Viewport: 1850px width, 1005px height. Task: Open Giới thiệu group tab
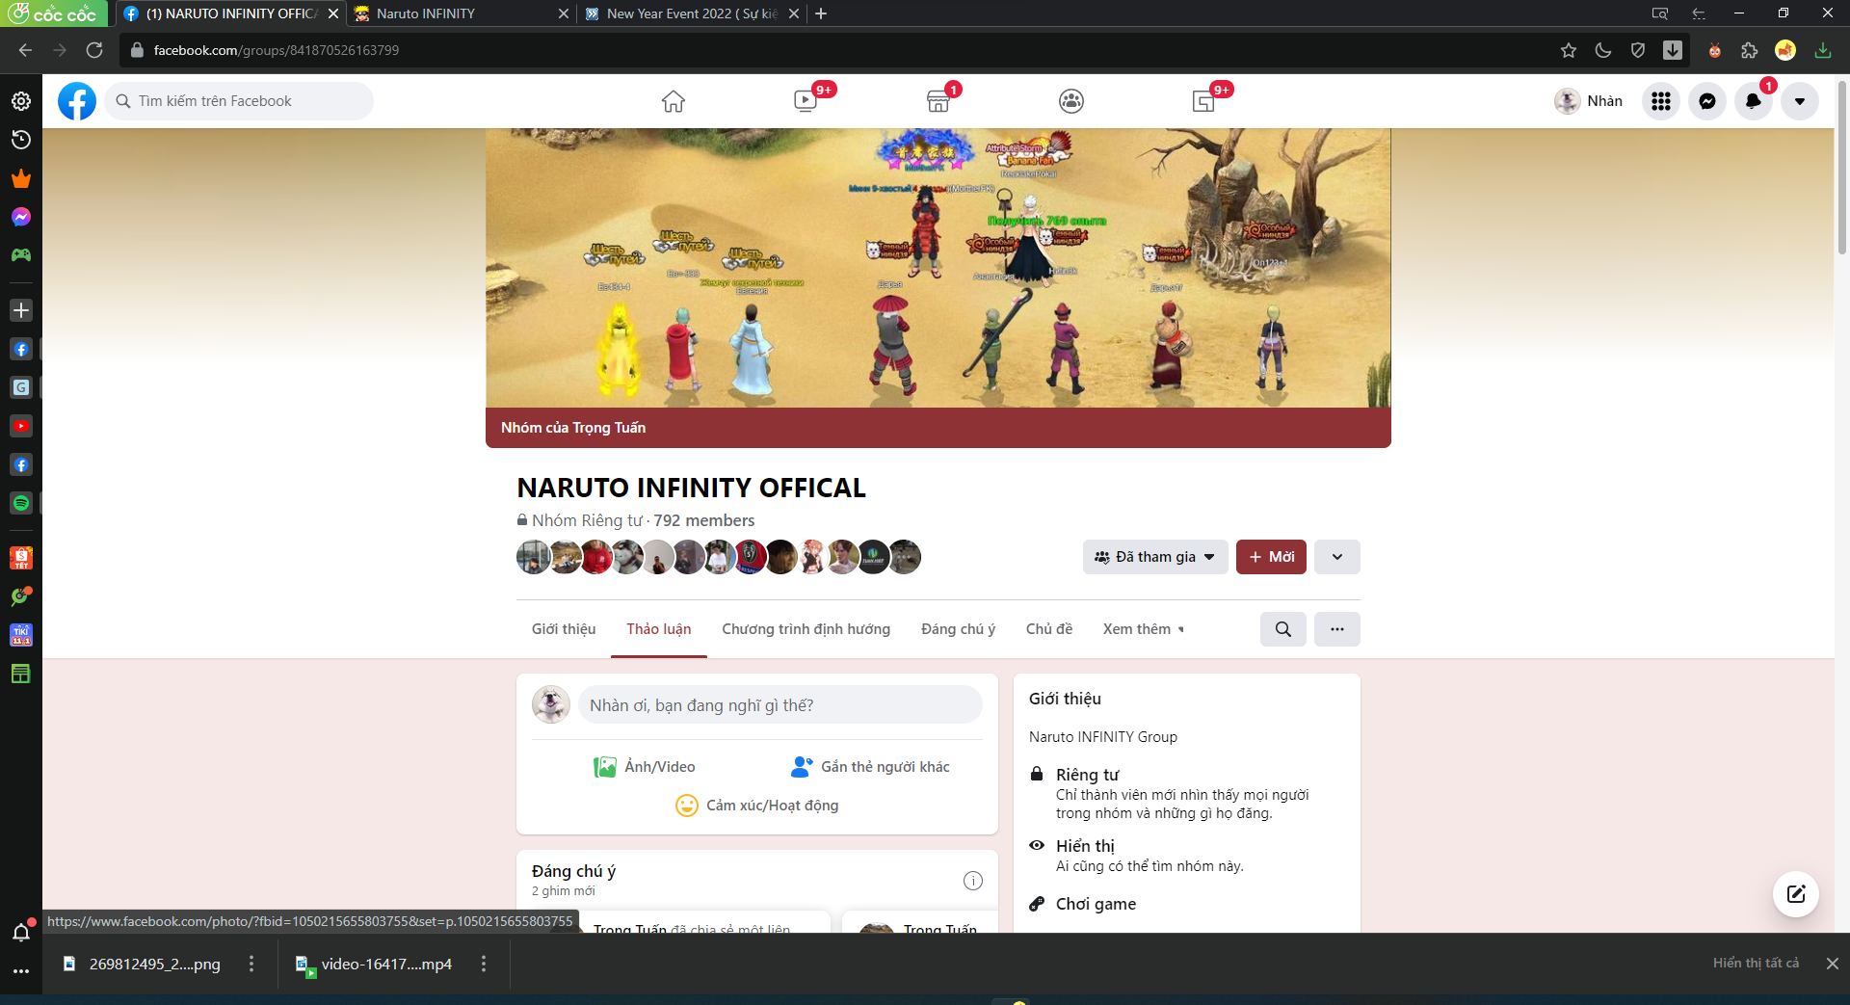coord(564,629)
